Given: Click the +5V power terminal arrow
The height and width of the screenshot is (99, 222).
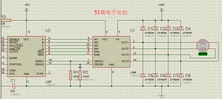Looking at the screenshot, I should tap(26, 9).
